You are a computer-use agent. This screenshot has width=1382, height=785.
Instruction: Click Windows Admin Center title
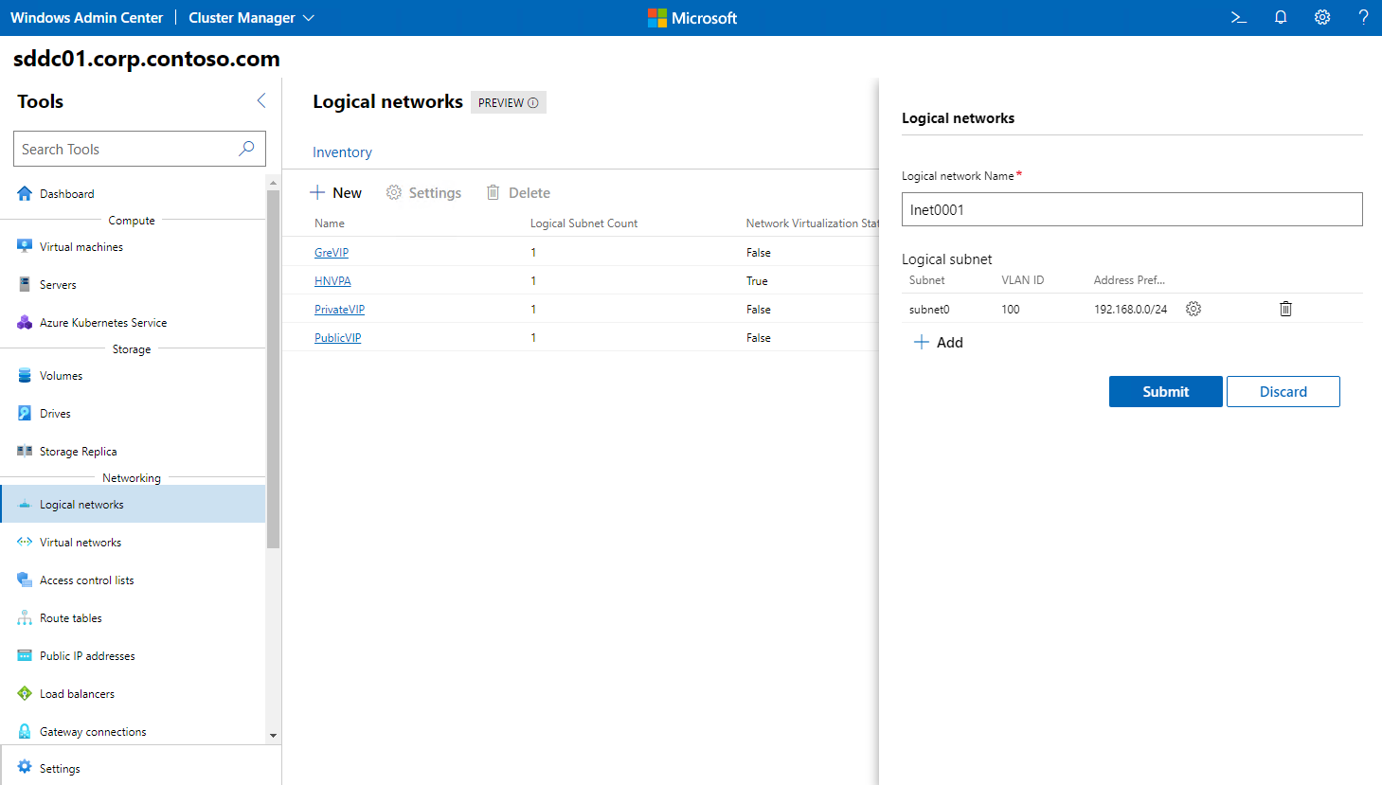[86, 18]
